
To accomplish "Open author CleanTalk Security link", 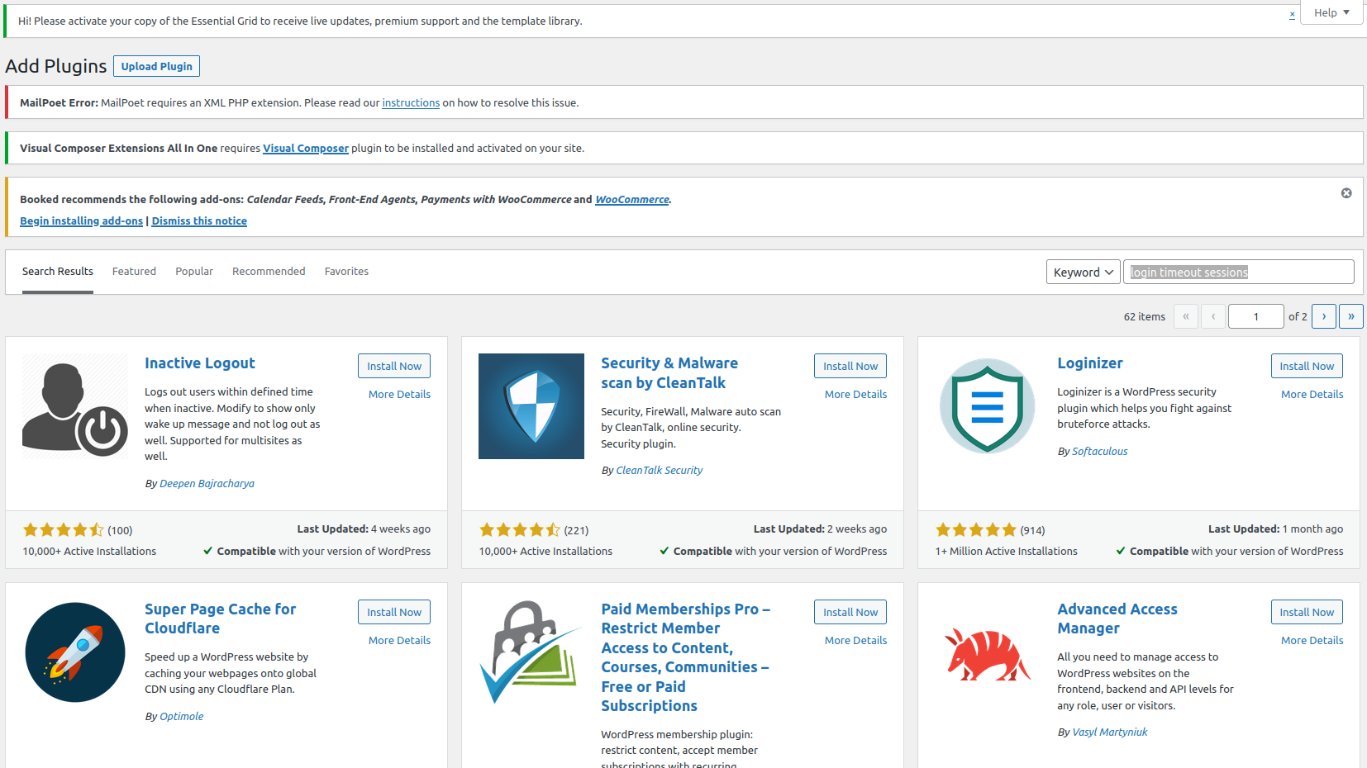I will pos(660,471).
